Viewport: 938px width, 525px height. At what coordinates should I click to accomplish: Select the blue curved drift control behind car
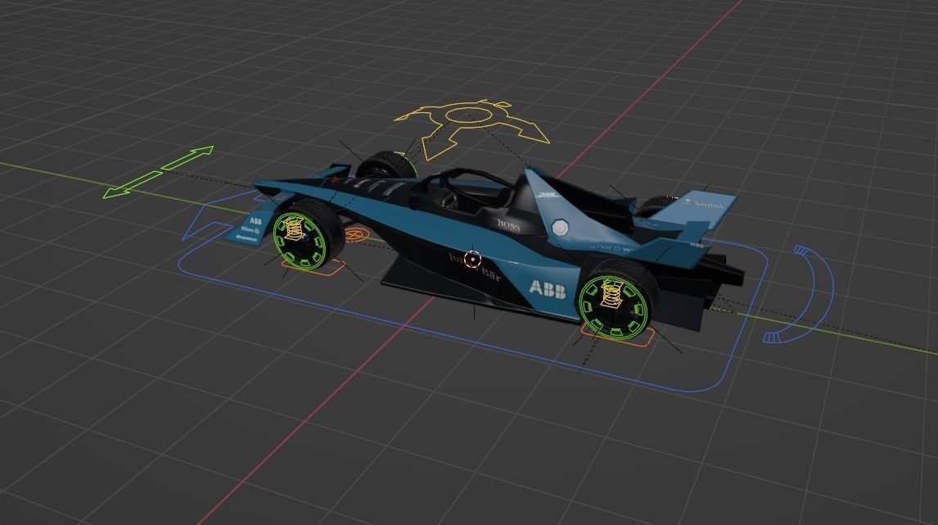tap(799, 294)
